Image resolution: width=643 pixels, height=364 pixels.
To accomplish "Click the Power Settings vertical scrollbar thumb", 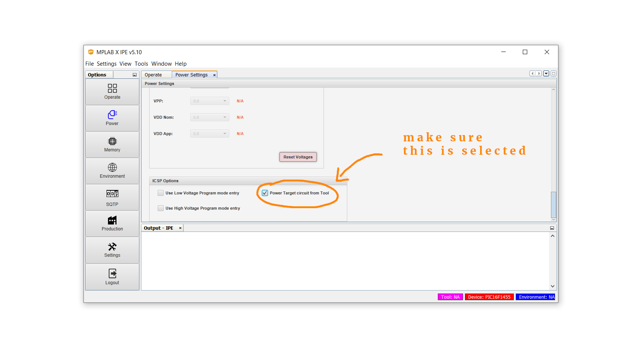I will click(553, 205).
